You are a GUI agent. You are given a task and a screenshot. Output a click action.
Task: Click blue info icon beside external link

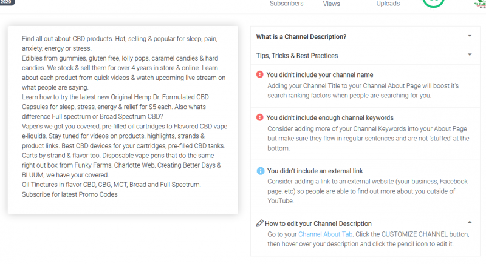point(260,171)
